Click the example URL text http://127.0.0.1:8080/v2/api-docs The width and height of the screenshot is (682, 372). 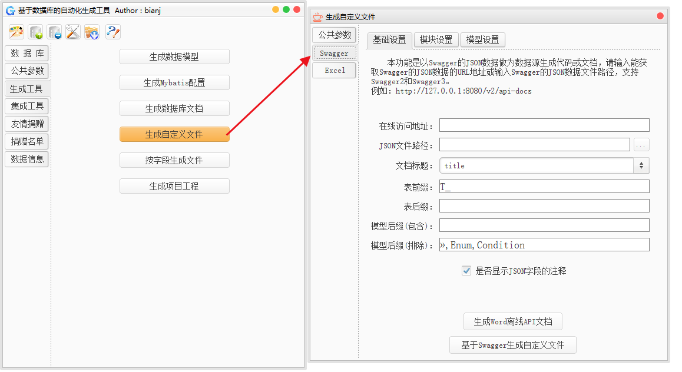pos(464,92)
